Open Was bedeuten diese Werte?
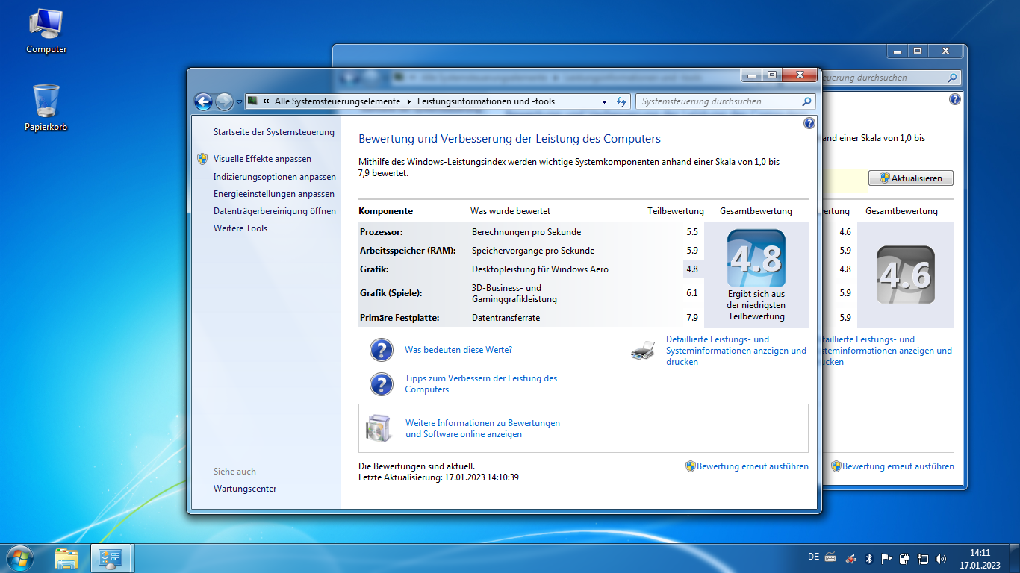This screenshot has height=573, width=1020. (458, 350)
